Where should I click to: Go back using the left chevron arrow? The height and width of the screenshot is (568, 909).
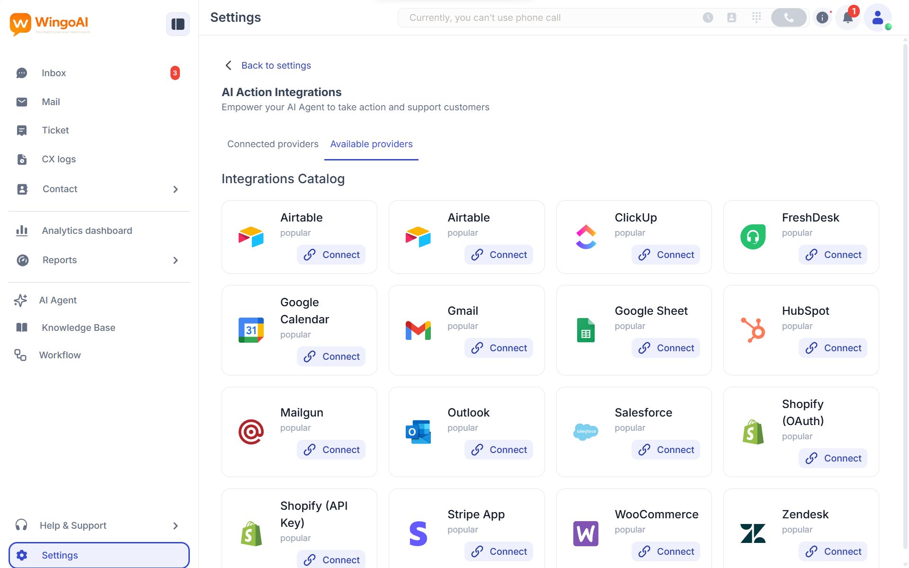point(229,65)
